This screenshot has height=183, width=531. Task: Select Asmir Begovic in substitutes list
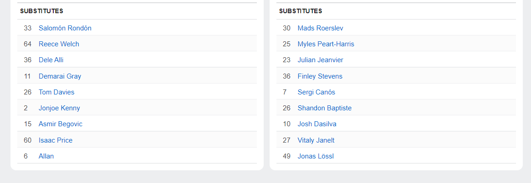pos(61,124)
